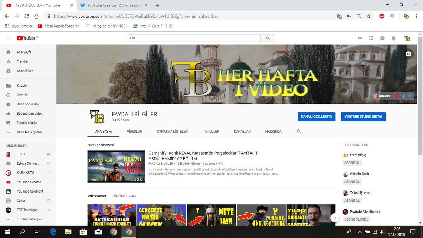Open Daha sonra izle list
The height and width of the screenshot is (238, 423).
click(28, 104)
